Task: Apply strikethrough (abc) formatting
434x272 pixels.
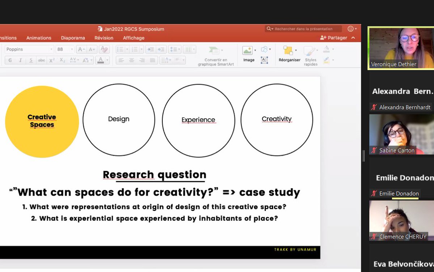Action: point(42,60)
